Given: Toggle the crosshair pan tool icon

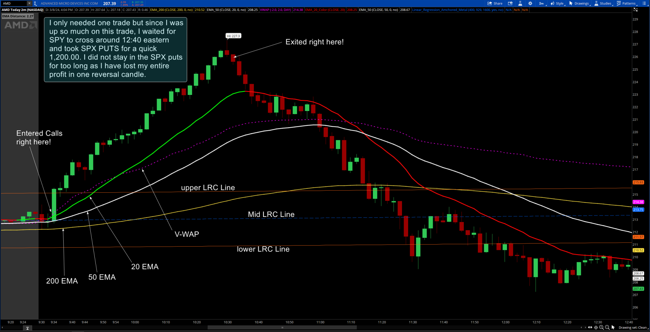Looking at the screenshot, I should 596,328.
